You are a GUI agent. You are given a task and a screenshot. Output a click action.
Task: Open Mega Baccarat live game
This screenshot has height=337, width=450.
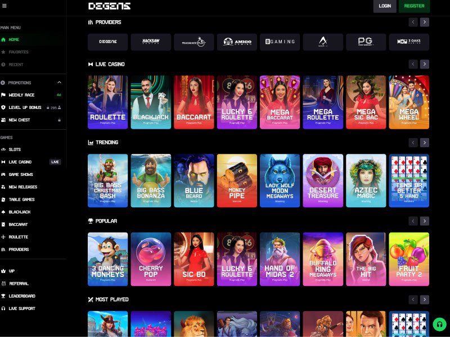coord(280,102)
